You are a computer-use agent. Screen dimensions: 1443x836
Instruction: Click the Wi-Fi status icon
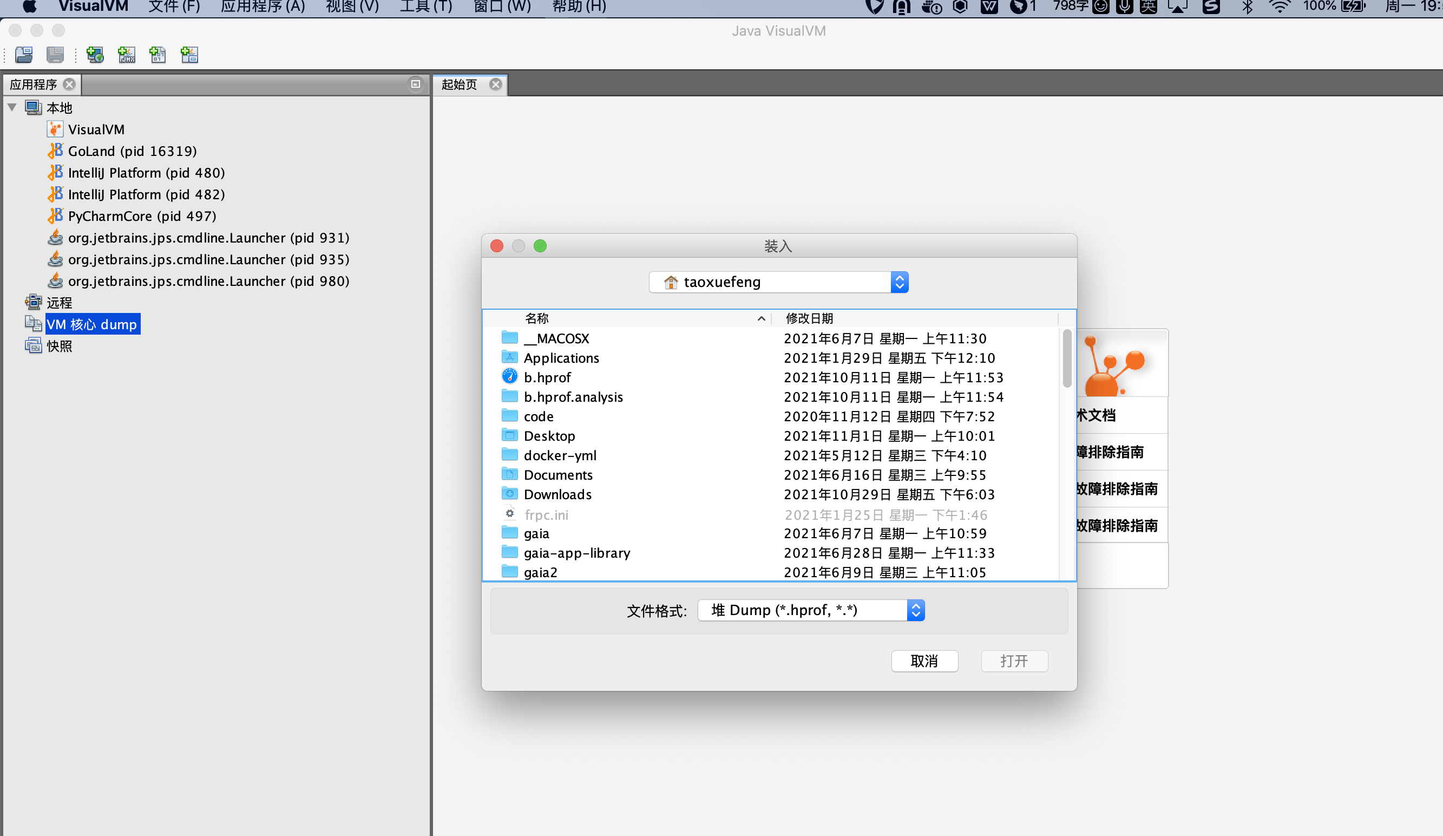click(1279, 7)
